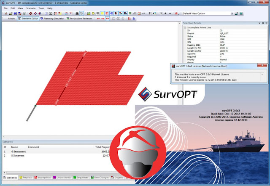Click the Status value 'Prime'
This screenshot has height=186, width=270.
(x=223, y=37)
